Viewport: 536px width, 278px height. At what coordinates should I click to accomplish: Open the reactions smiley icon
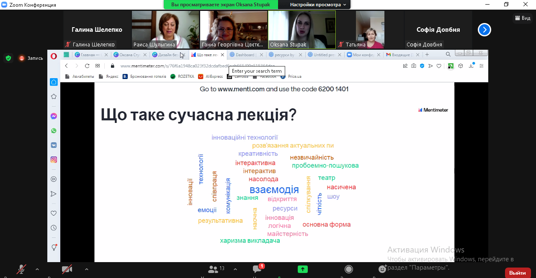382,269
